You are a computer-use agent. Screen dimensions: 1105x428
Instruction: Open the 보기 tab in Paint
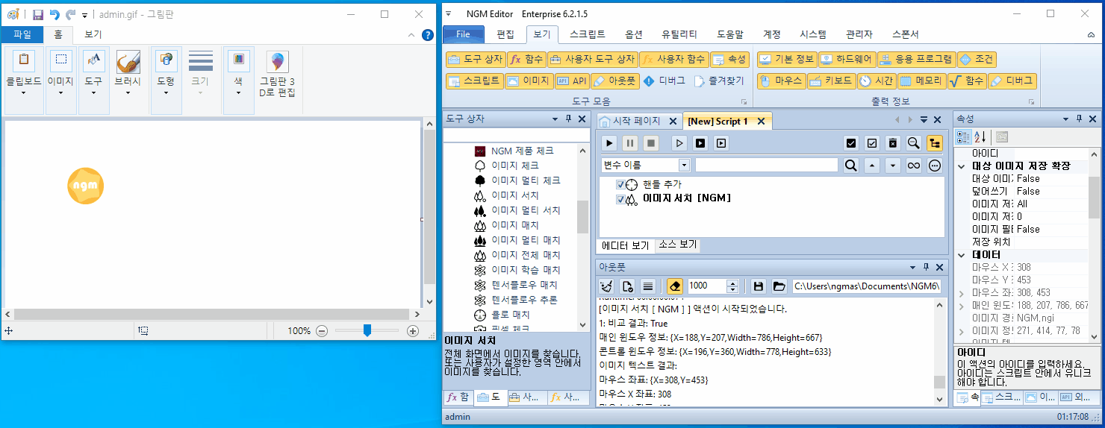click(x=93, y=34)
